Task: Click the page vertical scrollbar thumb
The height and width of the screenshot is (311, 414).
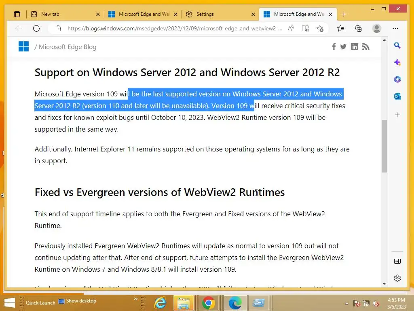Action: click(x=384, y=146)
